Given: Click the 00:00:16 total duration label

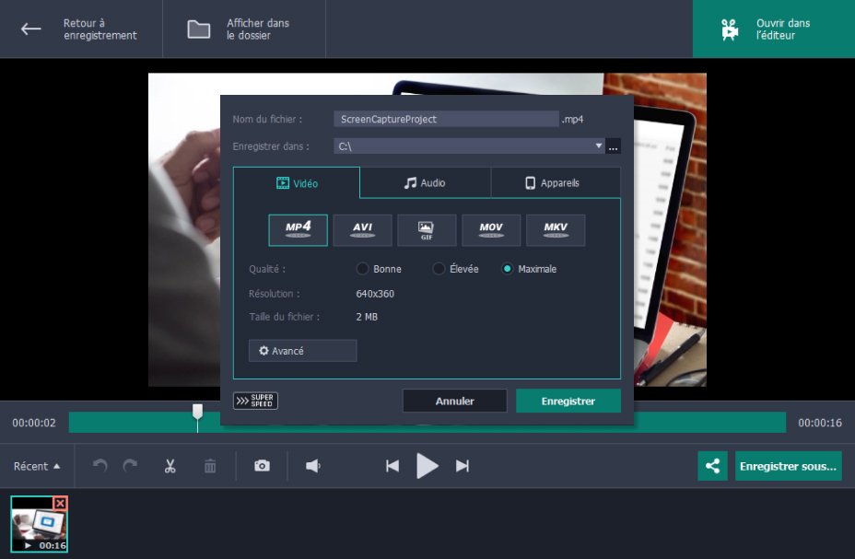Looking at the screenshot, I should coord(820,423).
